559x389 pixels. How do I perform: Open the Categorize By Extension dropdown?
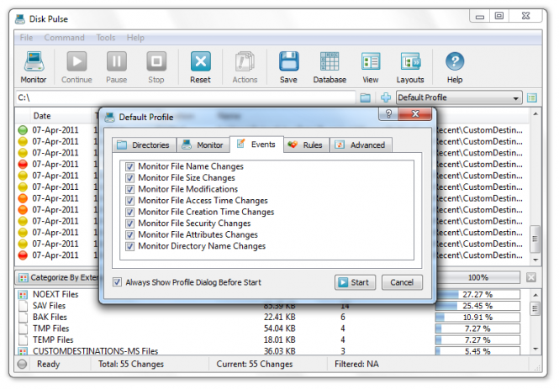(57, 277)
